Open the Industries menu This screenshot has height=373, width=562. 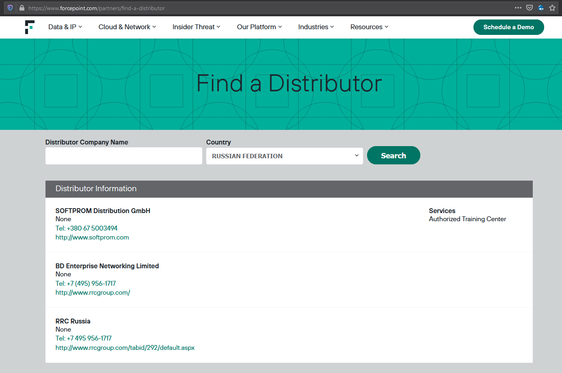point(316,27)
